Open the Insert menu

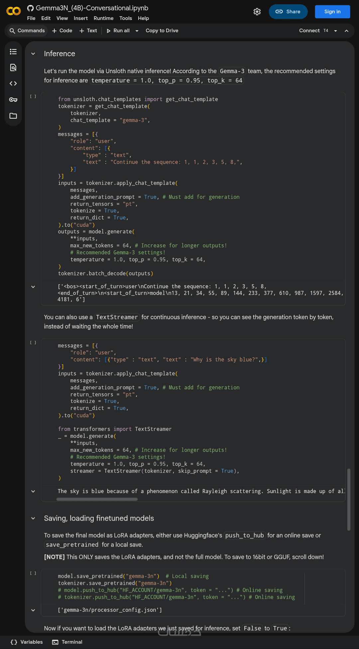tap(81, 18)
